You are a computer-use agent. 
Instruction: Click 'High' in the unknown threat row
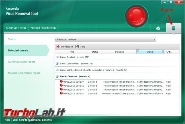168,94
